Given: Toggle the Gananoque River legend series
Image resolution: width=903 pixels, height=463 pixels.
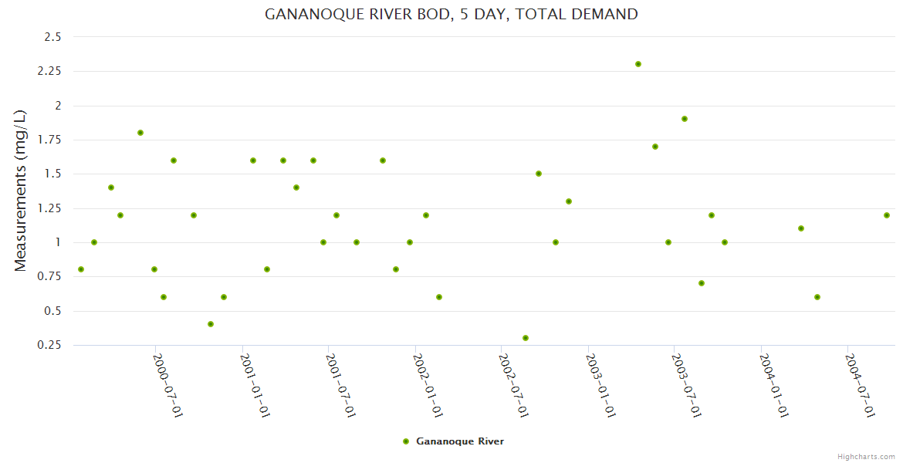Looking at the screenshot, I should [459, 441].
